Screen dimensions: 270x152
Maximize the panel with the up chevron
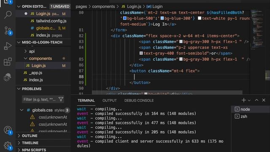(x=256, y=100)
